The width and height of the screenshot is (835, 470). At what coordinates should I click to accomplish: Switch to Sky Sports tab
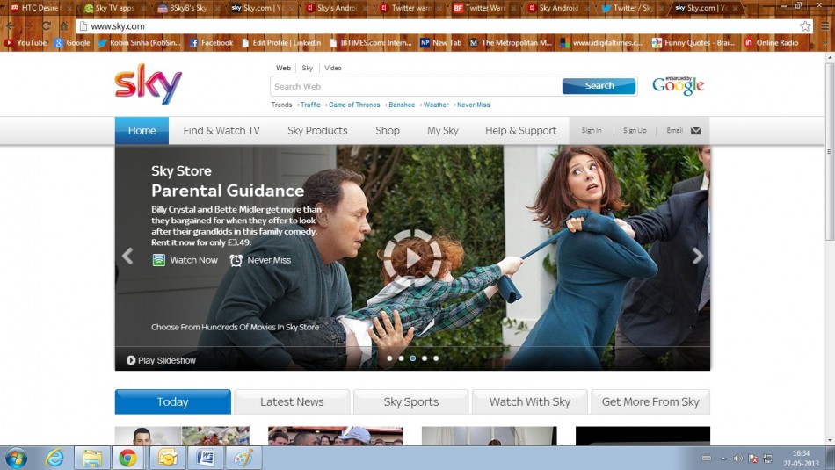point(411,401)
